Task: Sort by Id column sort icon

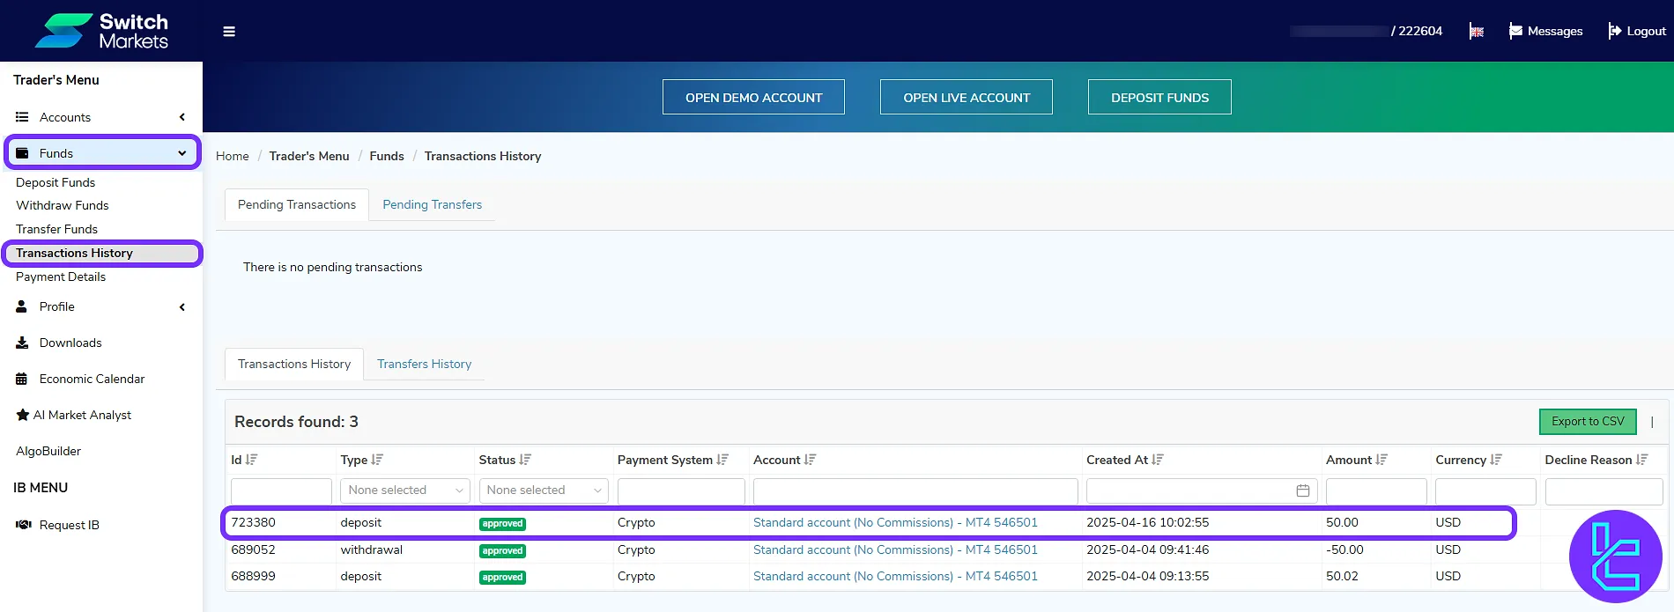Action: click(251, 460)
